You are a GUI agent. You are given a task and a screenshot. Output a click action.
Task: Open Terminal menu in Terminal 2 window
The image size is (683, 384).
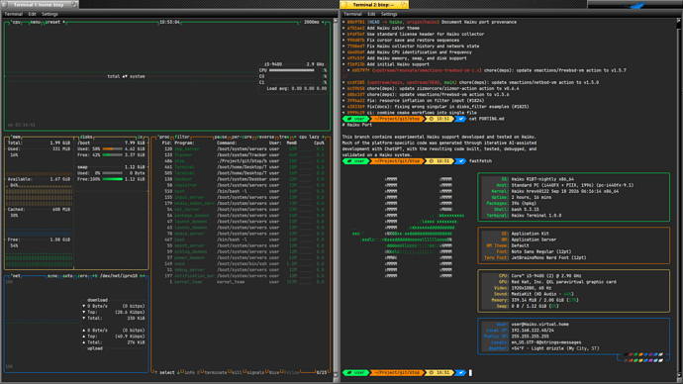tap(352, 14)
